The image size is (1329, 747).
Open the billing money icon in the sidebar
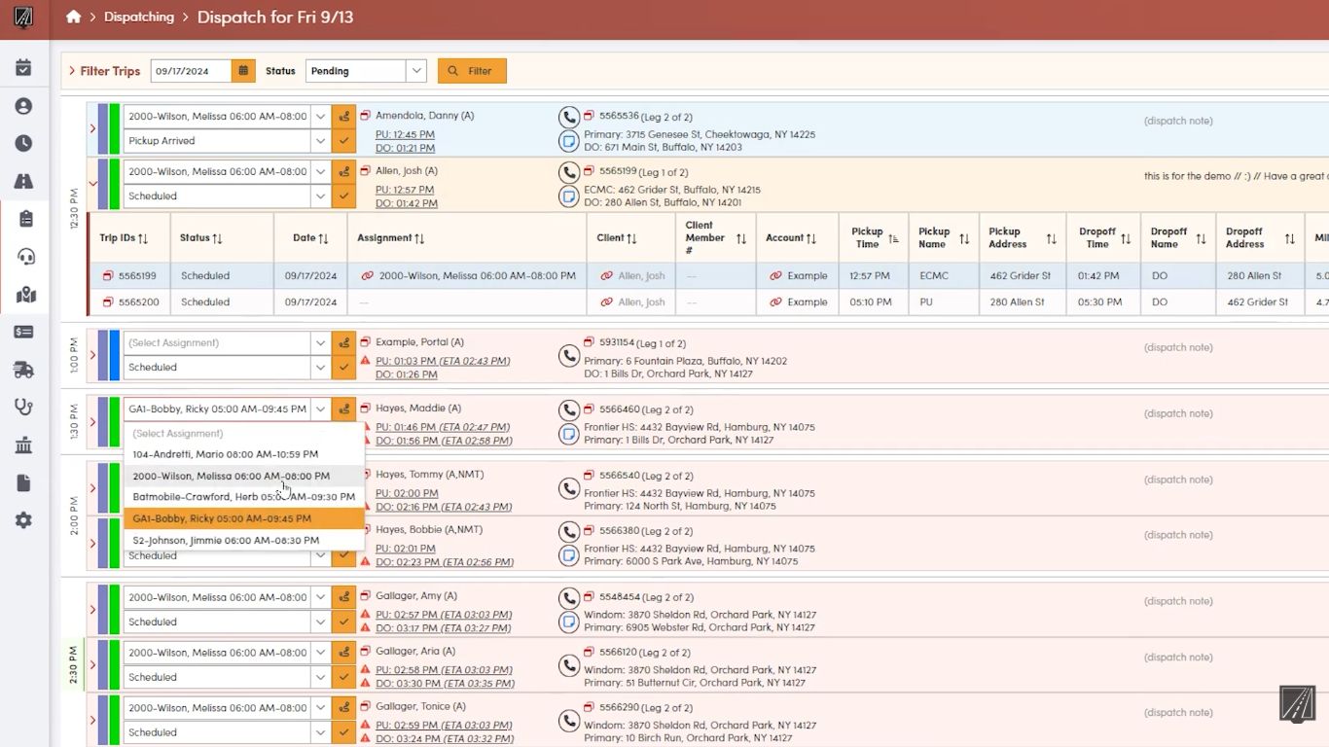[23, 332]
